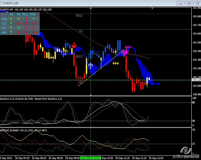Click the EURJPY,M5 window title text
The width and height of the screenshot is (201, 160).
tap(11, 3)
